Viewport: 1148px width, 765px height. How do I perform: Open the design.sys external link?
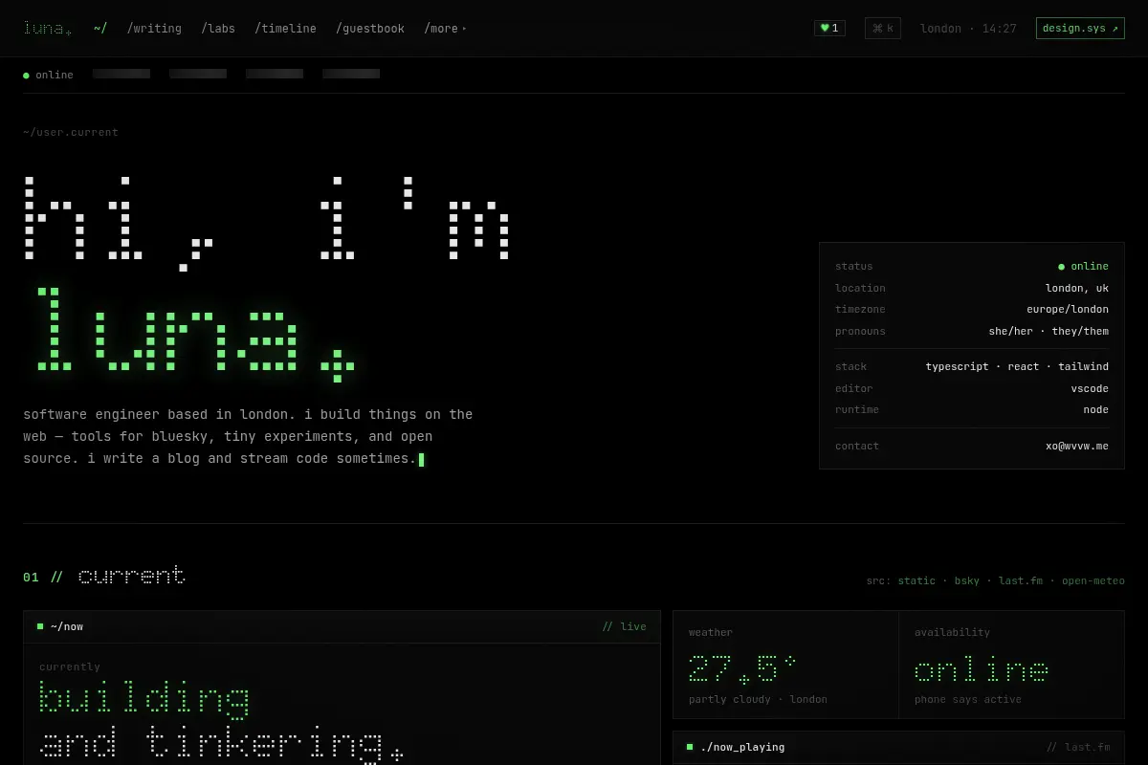click(1080, 29)
